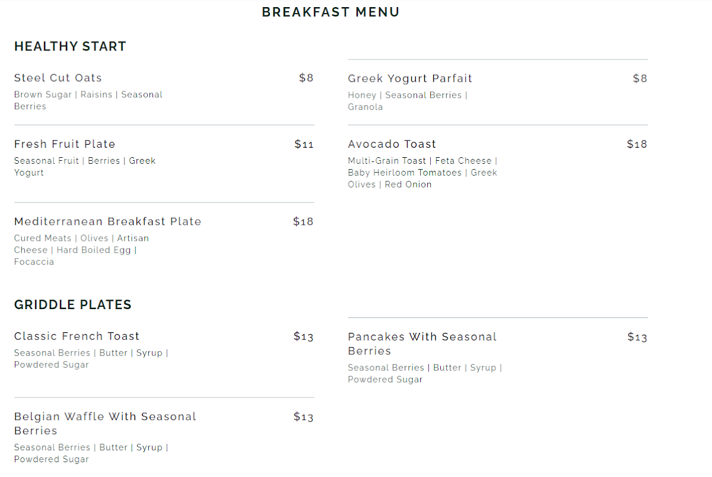Click the Greek Yogurt Parfait $8 price
712x477 pixels.
[640, 78]
